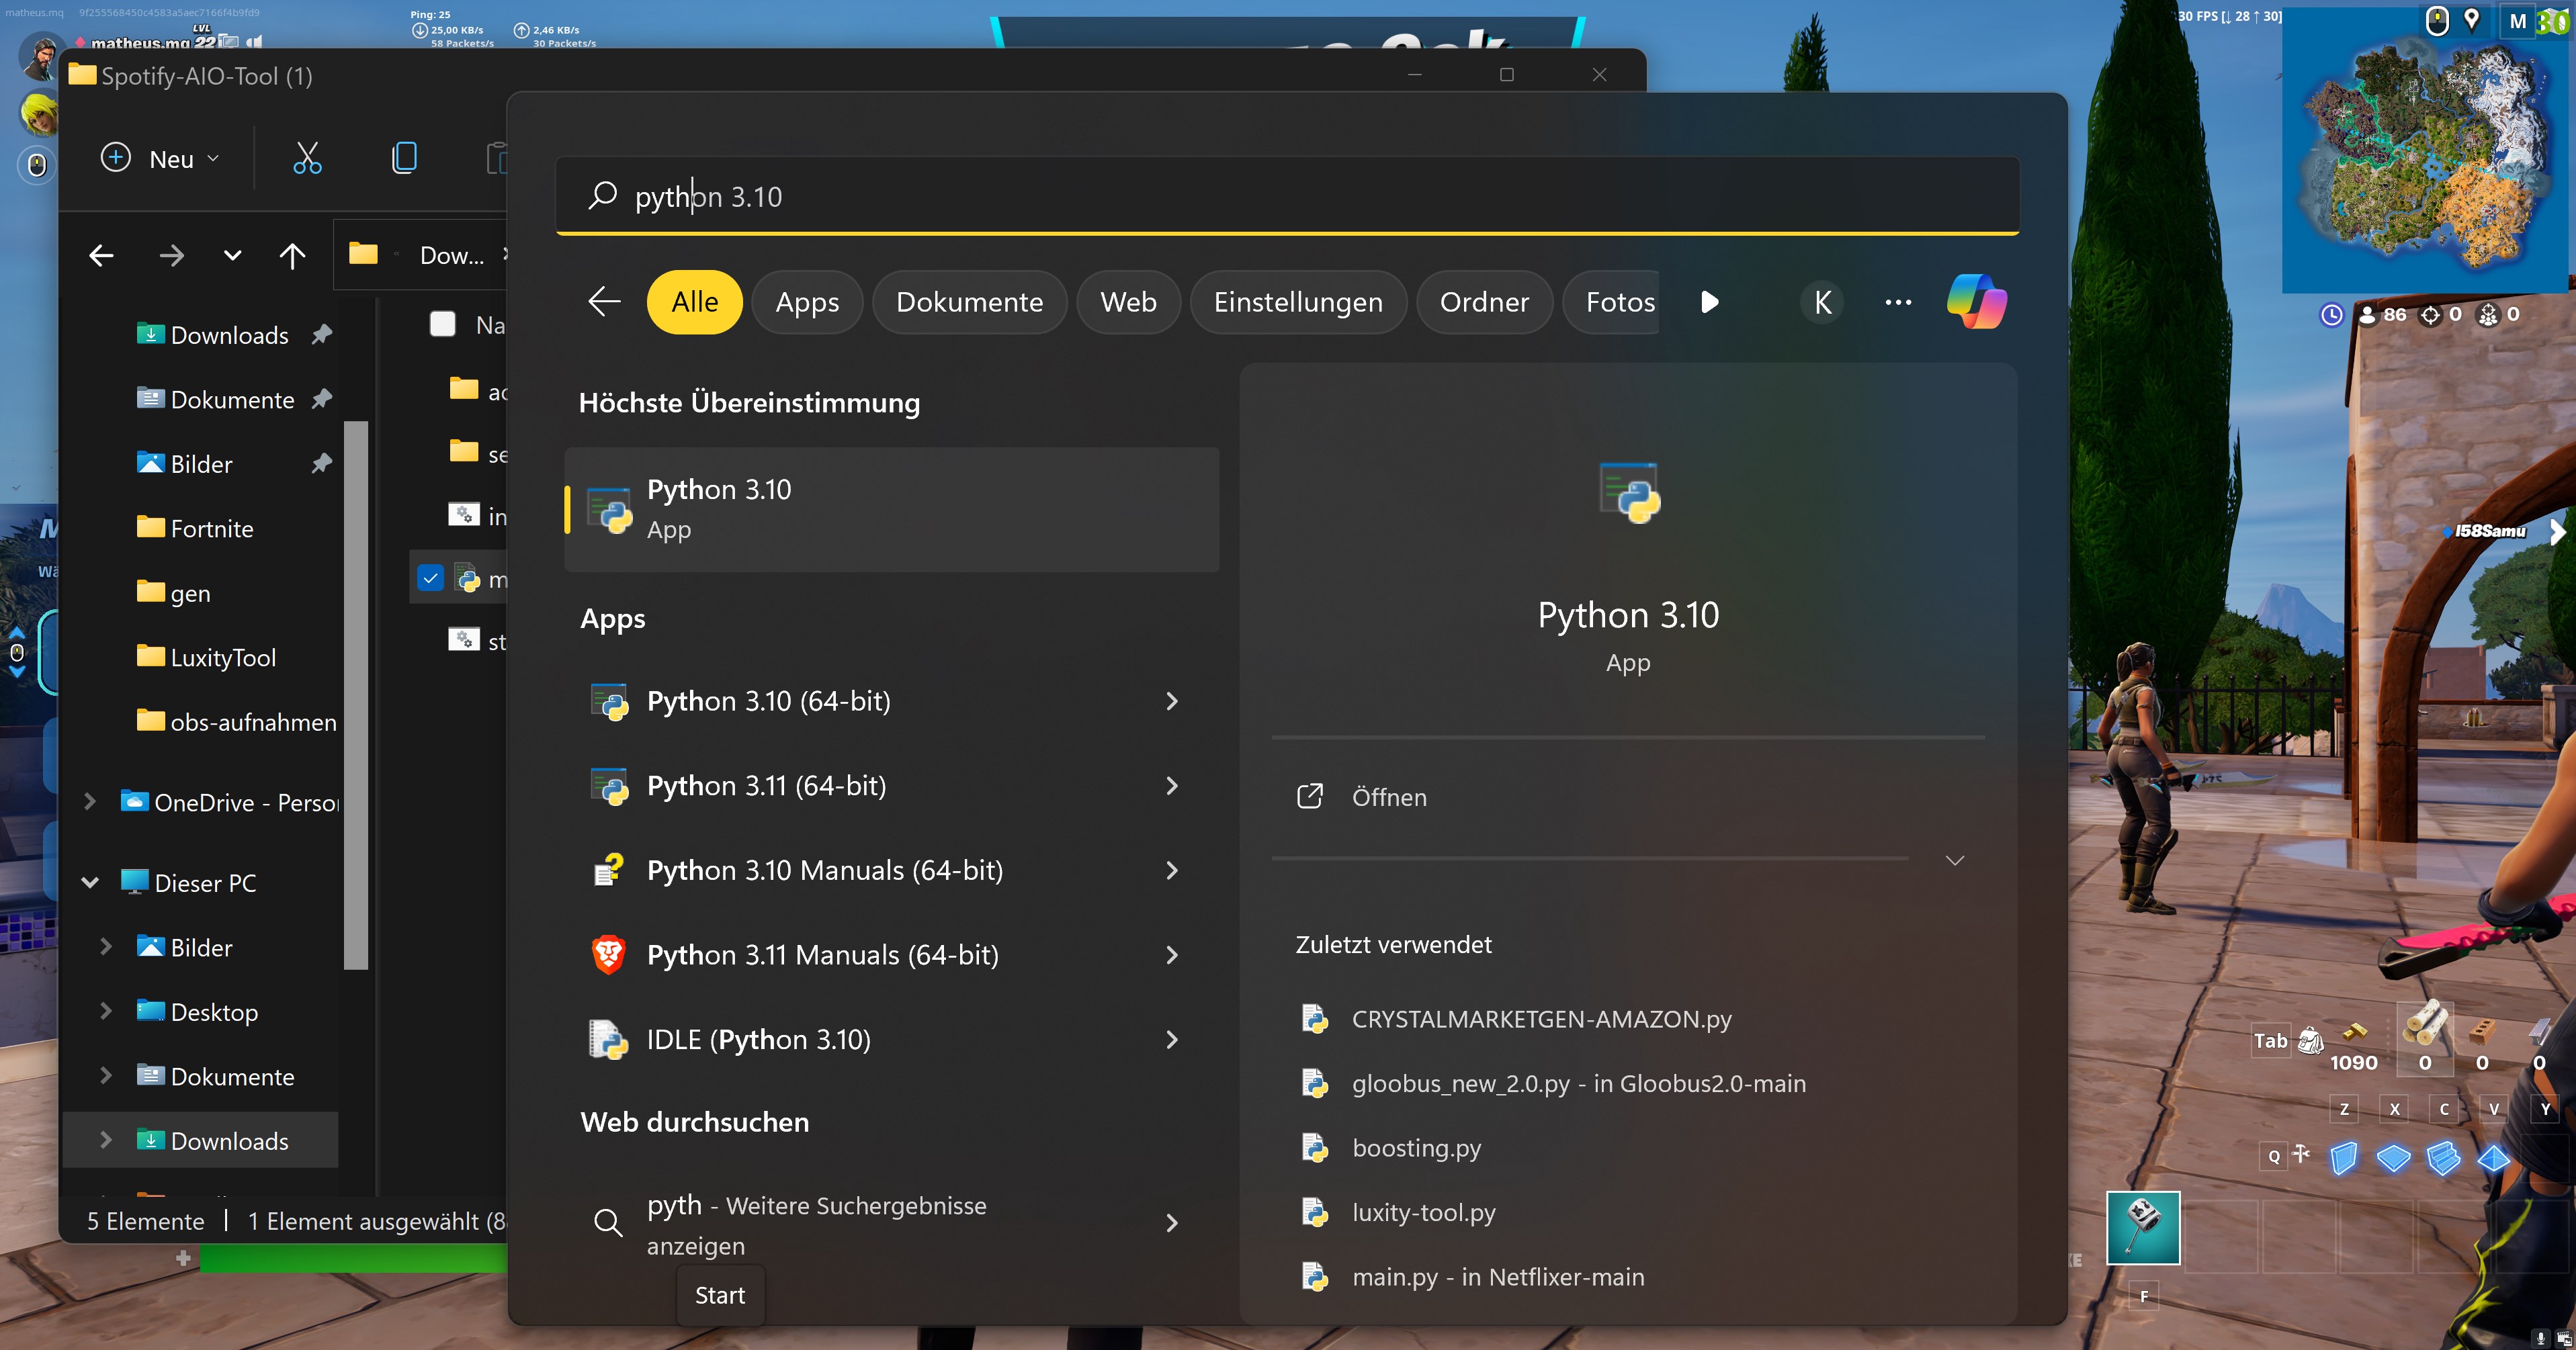Expand more actions chevron under Öffnen
Image resolution: width=2576 pixels, height=1350 pixels.
(x=1954, y=860)
